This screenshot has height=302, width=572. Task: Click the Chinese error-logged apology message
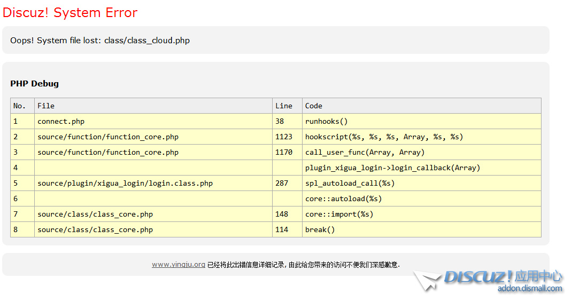point(304,265)
